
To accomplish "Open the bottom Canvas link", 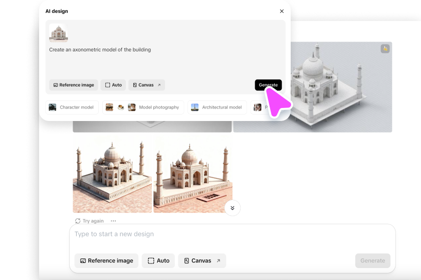I will pos(202,260).
